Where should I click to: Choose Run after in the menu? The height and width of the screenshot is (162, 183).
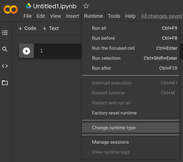point(130,68)
